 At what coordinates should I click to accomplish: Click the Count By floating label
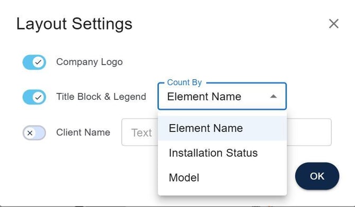pyautogui.click(x=184, y=82)
